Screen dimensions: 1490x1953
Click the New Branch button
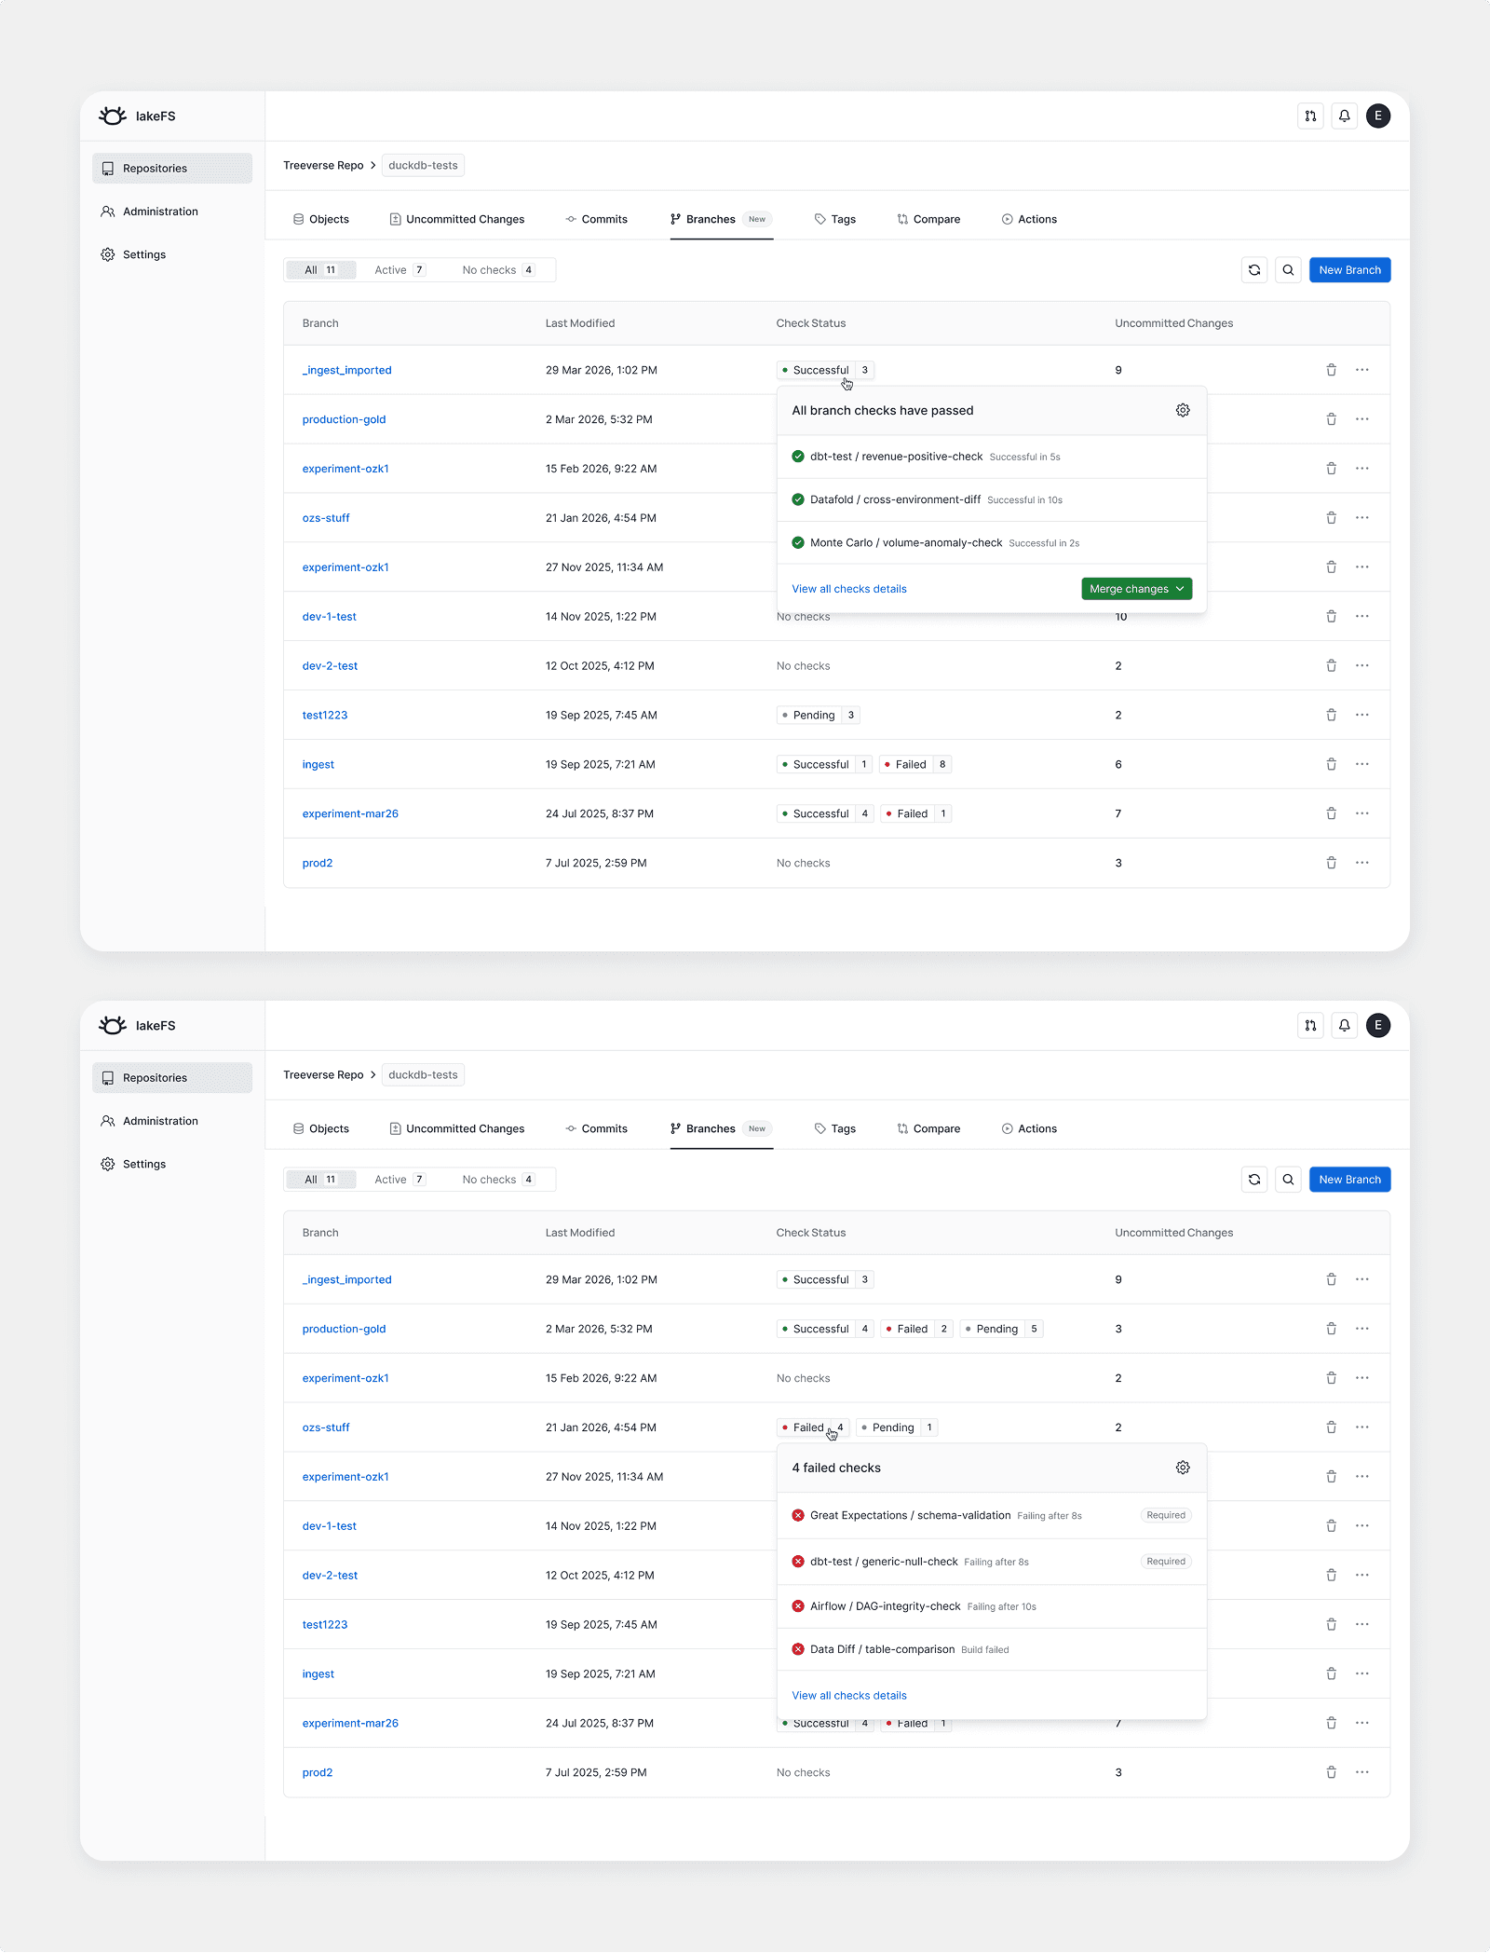click(1349, 269)
